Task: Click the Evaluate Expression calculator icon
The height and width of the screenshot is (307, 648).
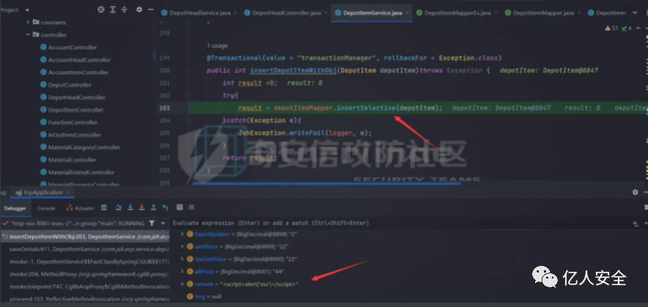Action: [x=180, y=208]
